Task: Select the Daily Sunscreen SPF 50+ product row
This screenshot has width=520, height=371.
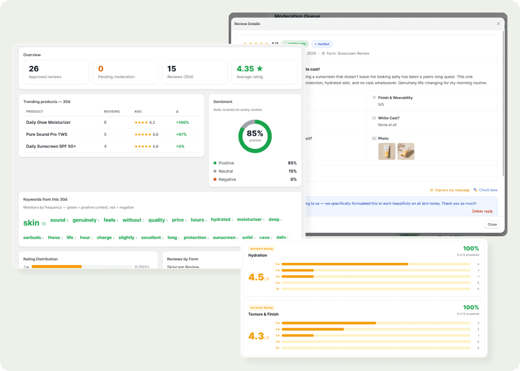Action: (111, 146)
